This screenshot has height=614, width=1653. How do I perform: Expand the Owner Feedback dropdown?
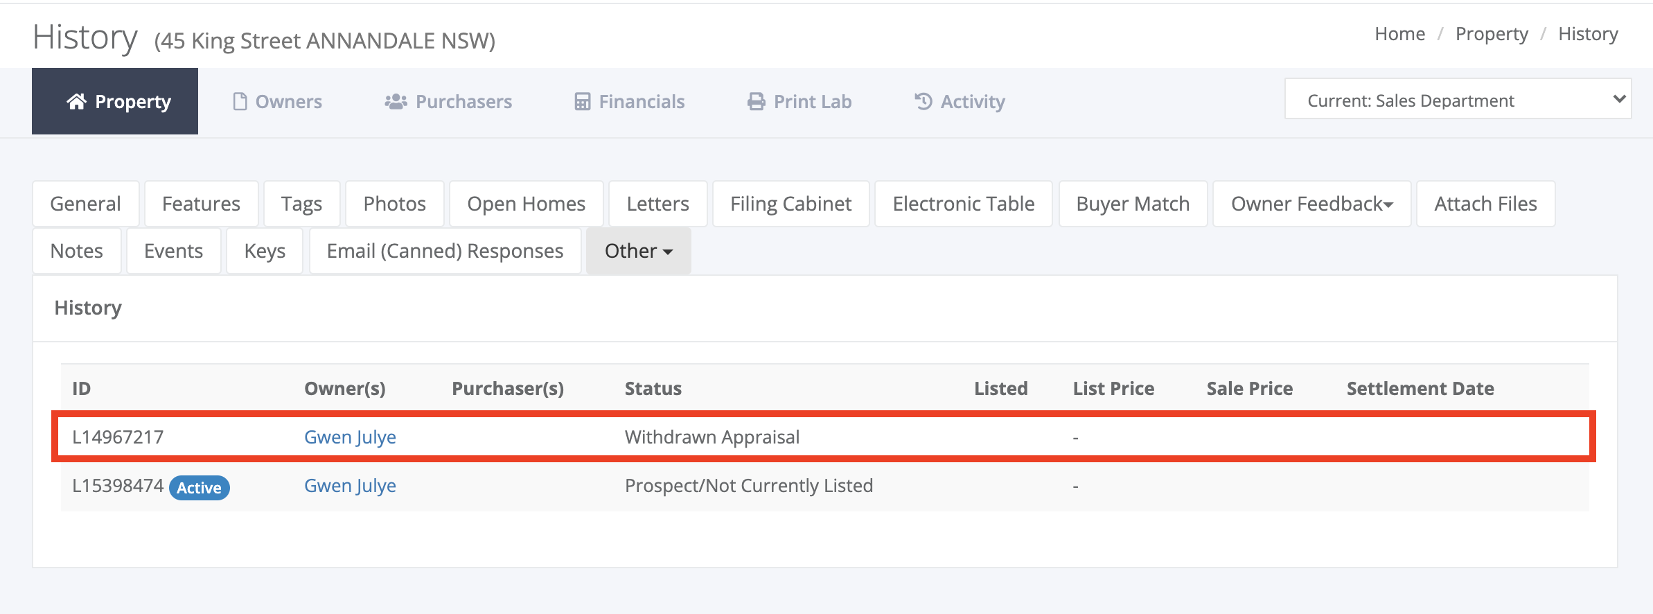[x=1311, y=204]
